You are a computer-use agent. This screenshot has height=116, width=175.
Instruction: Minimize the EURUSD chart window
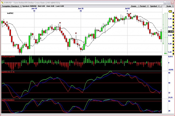165,3
